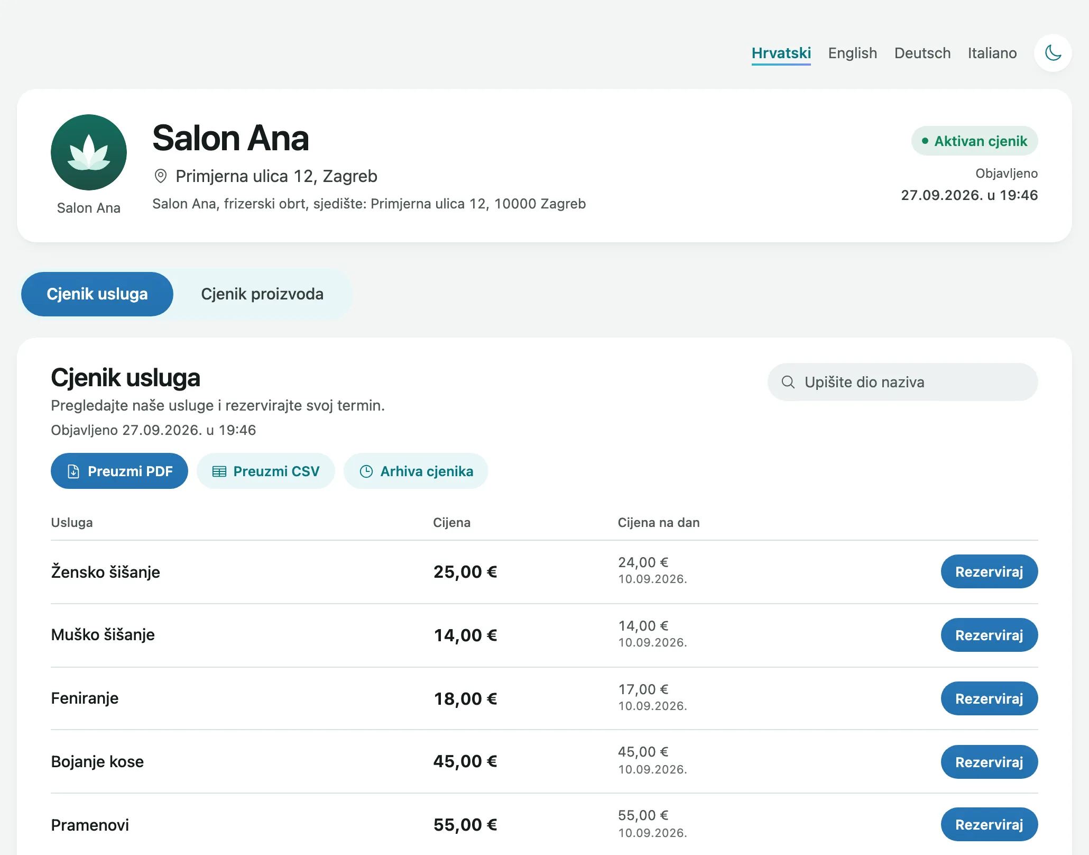Switch language to English
1089x855 pixels.
click(852, 53)
